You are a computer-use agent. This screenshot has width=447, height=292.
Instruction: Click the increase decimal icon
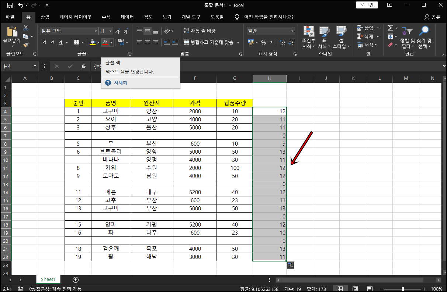tap(283, 42)
